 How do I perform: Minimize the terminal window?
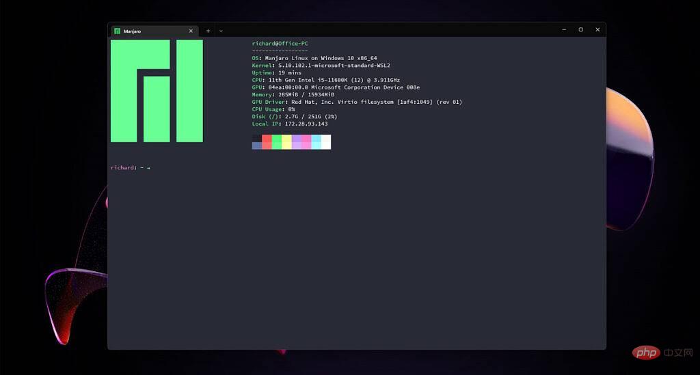click(x=564, y=30)
